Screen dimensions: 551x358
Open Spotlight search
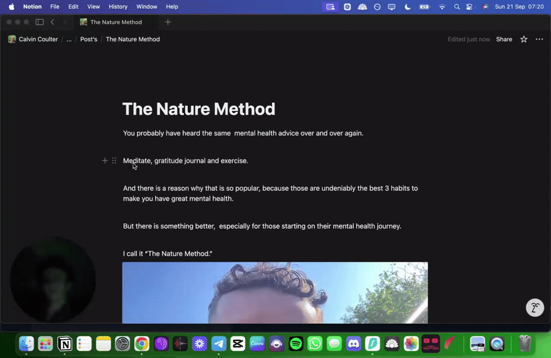click(456, 6)
